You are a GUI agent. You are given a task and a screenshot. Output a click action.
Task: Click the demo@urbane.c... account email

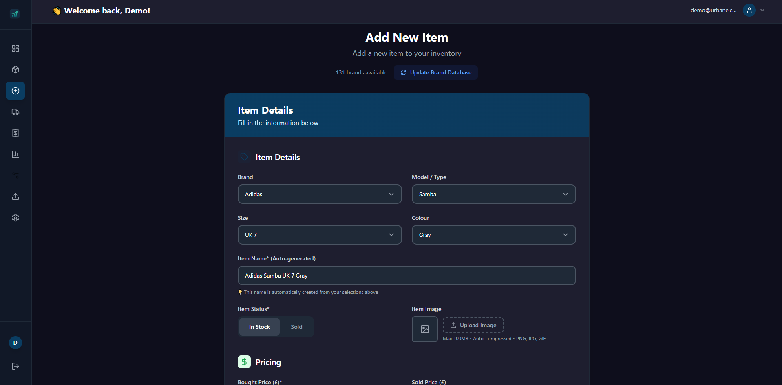point(714,10)
